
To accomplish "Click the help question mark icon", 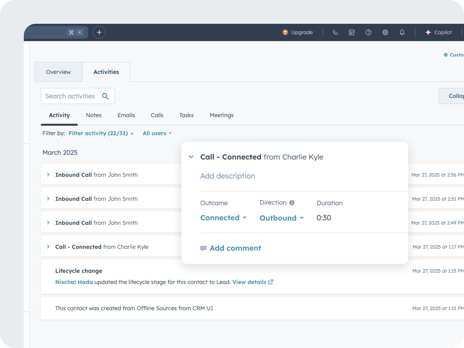I will pos(368,32).
